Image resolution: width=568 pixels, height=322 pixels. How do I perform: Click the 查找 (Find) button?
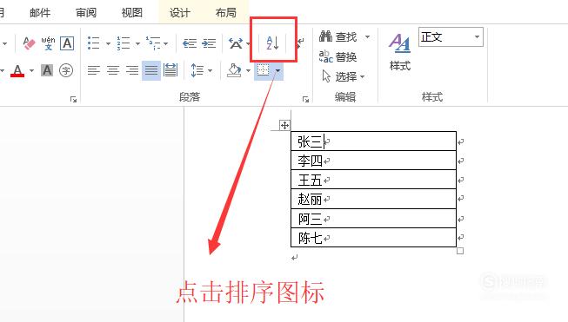point(338,36)
